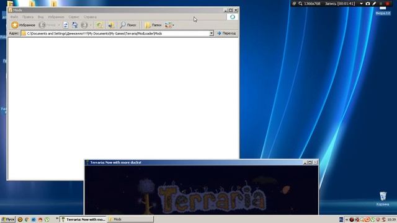Image resolution: width=397 pixels, height=223 pixels.
Task: Click the first quick launch icon after Пуск
Action: (x=20, y=219)
